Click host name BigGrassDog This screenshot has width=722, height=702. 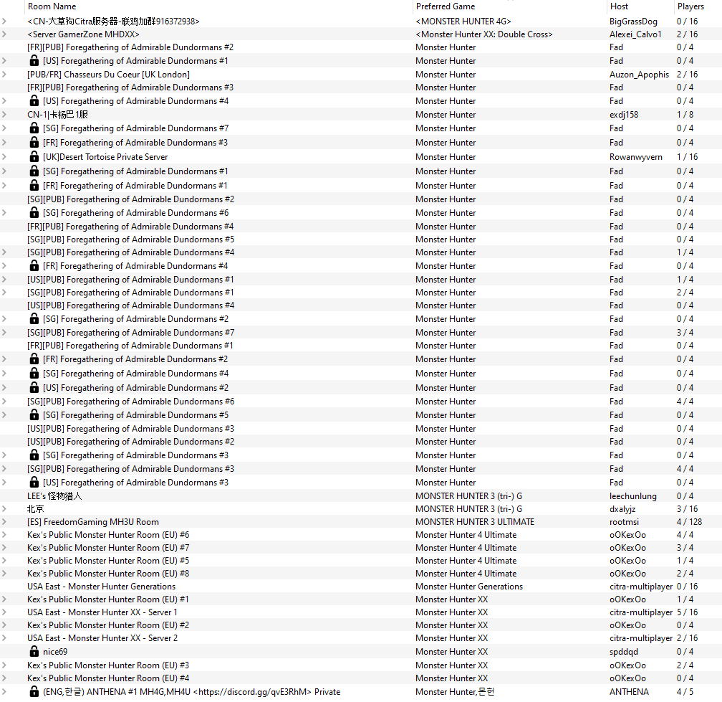(633, 22)
